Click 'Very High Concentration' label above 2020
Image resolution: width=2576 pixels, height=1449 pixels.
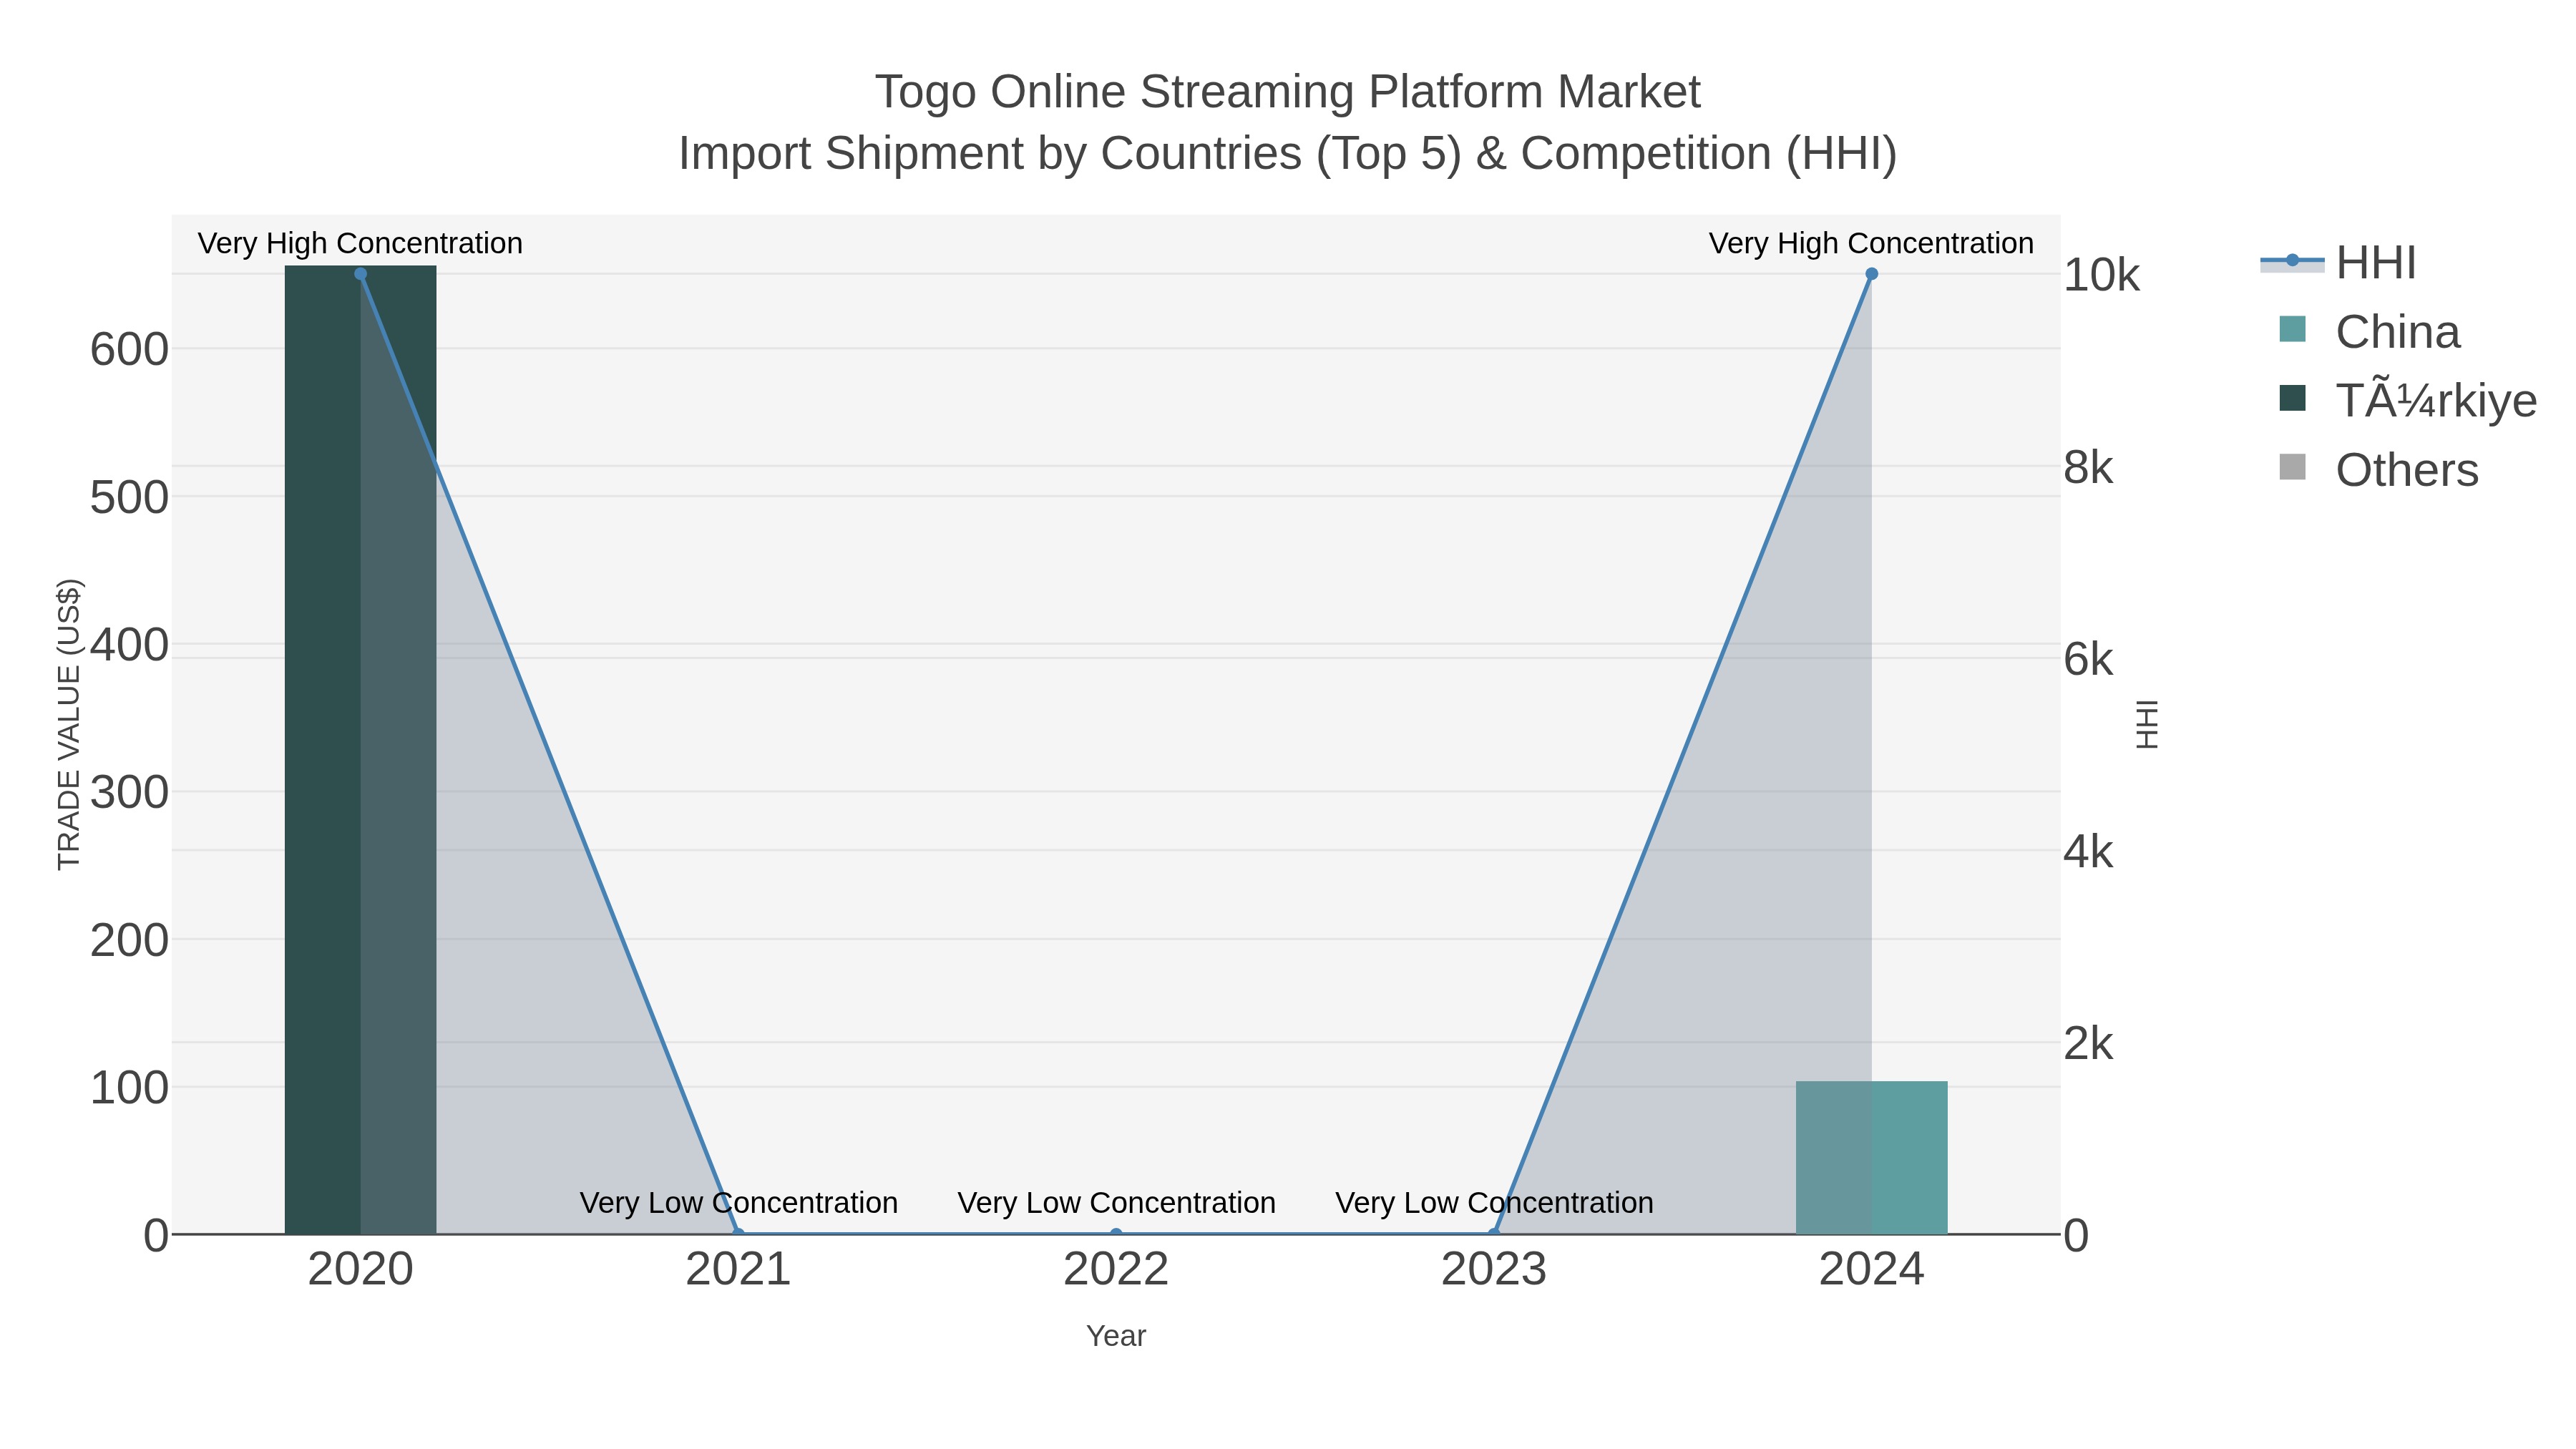point(360,243)
